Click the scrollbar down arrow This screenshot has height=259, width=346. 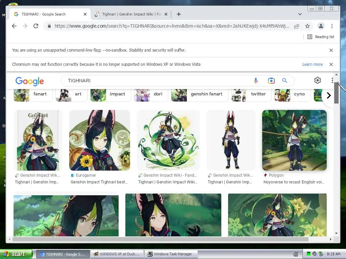336,233
